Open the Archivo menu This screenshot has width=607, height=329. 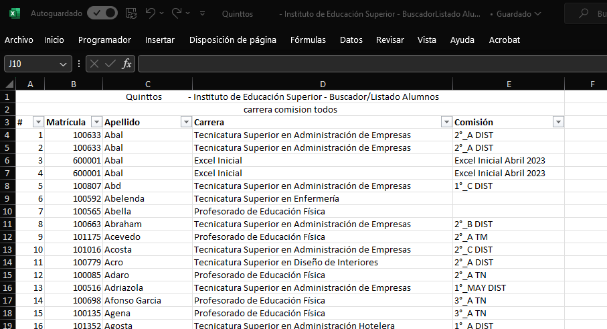19,40
